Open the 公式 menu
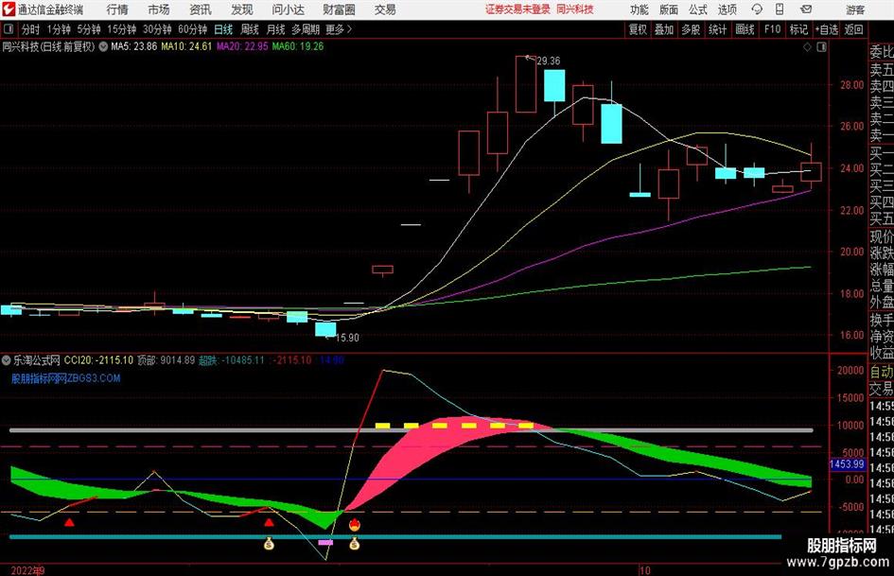 tap(698, 9)
